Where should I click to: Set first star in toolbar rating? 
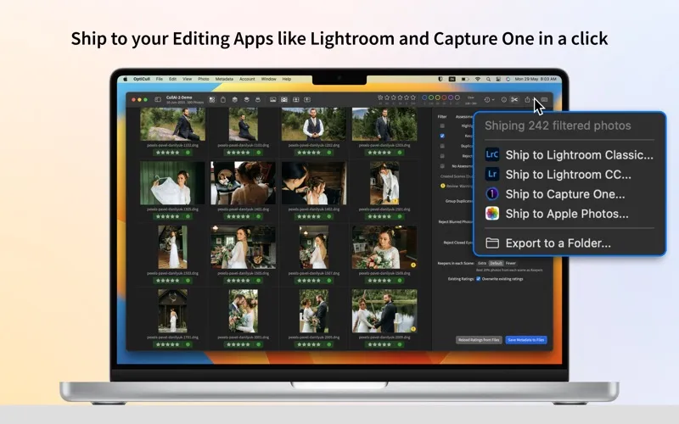click(x=380, y=98)
